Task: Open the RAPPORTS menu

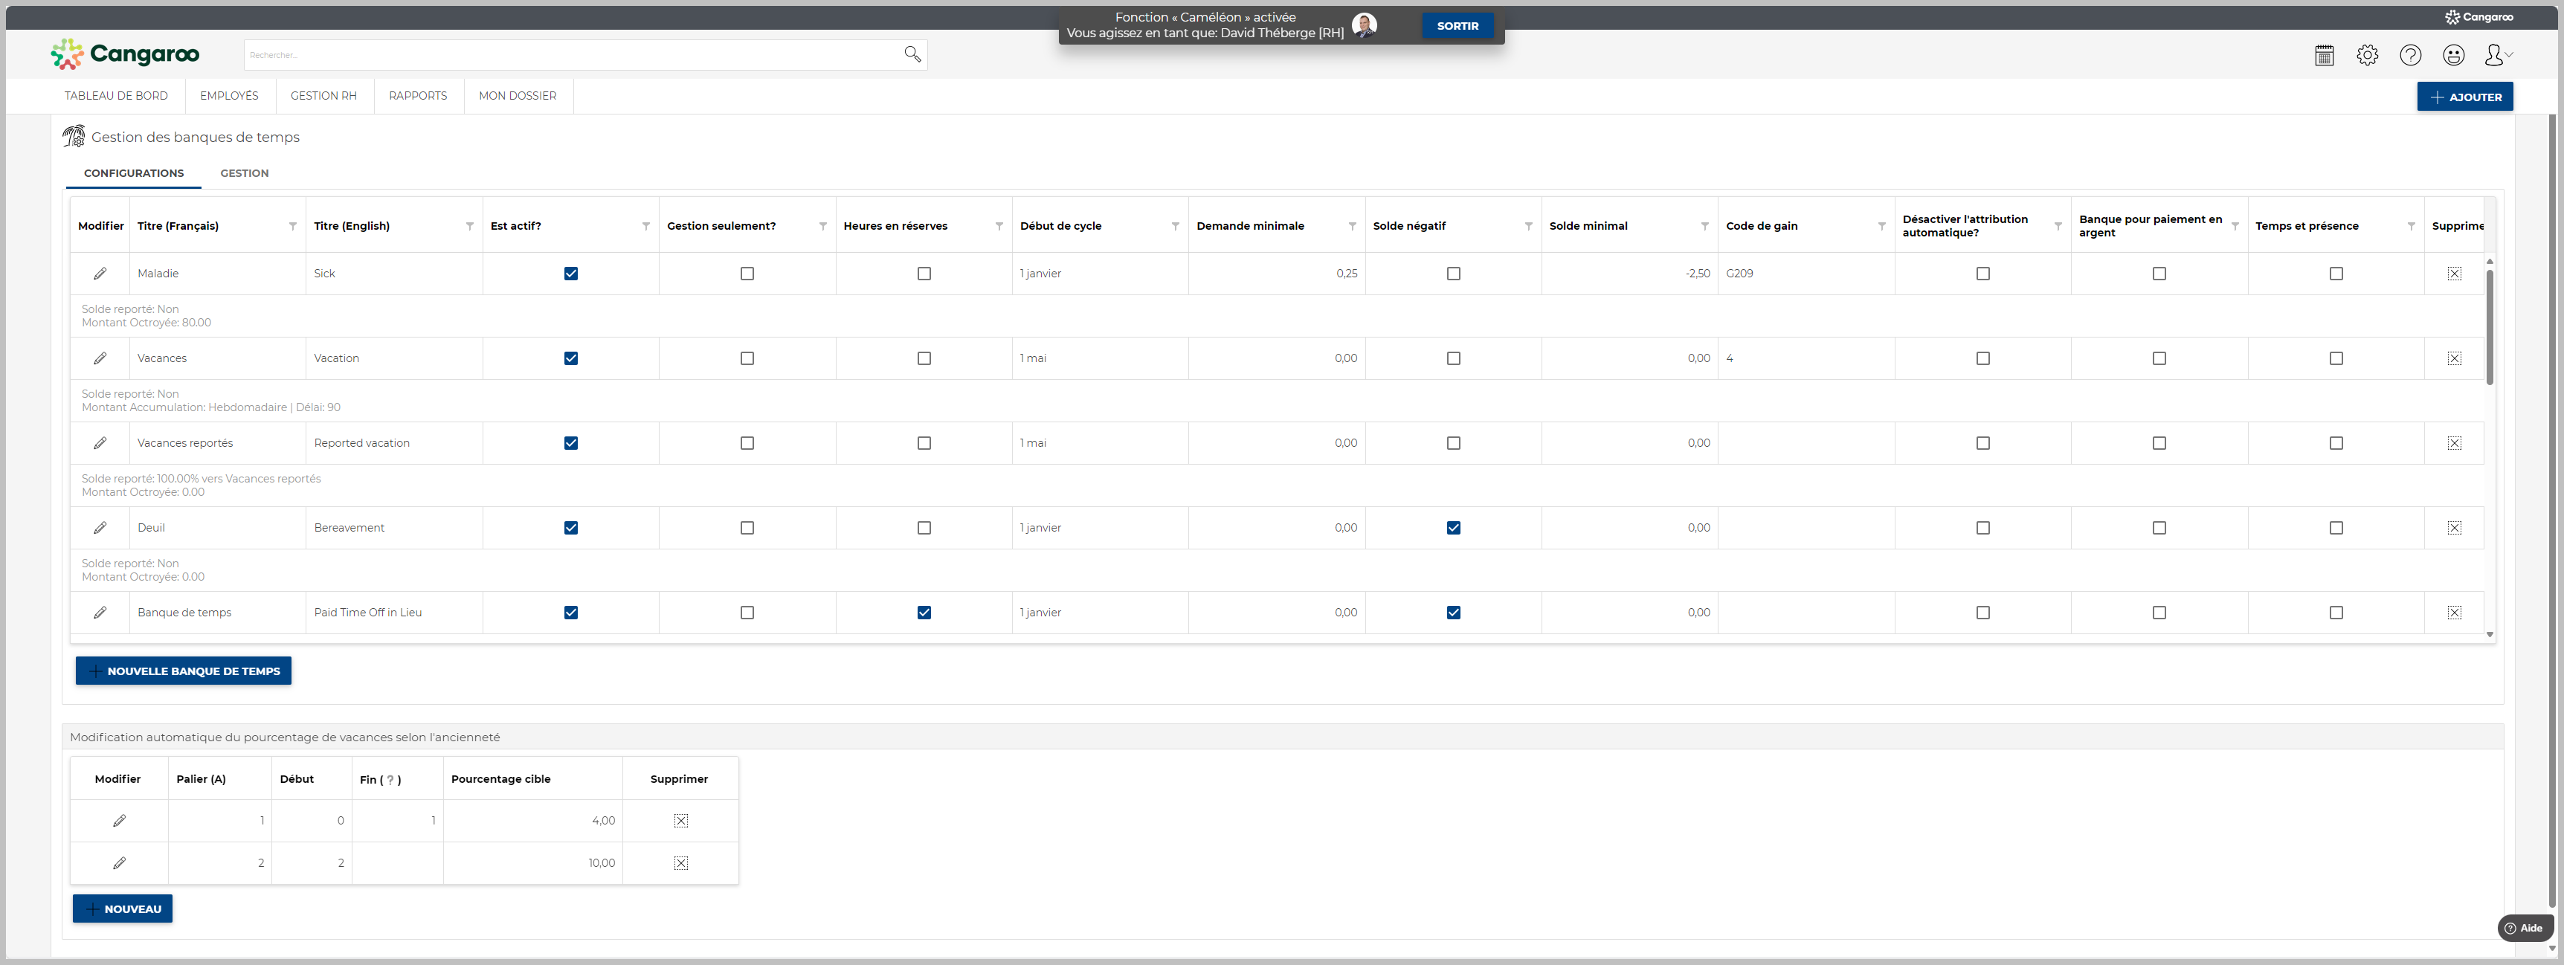Action: pyautogui.click(x=417, y=95)
